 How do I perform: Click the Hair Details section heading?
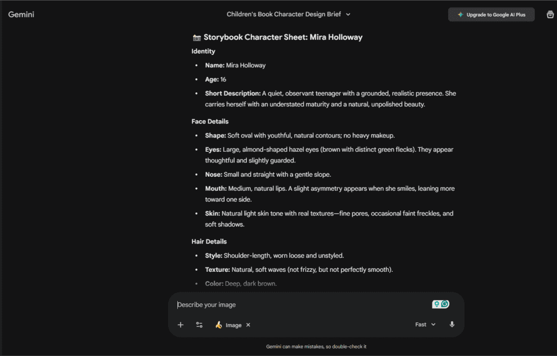[x=209, y=241]
